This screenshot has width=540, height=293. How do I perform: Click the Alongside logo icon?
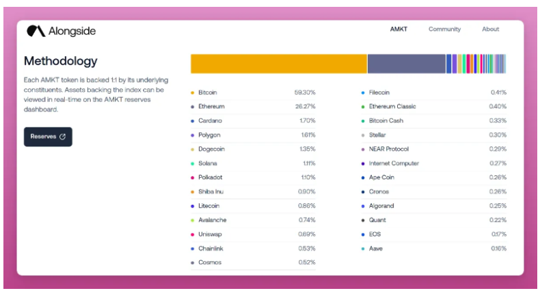click(36, 31)
